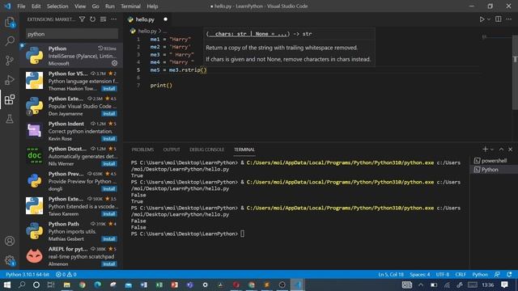
Task: Open the Run and Debug view
Action: (x=10, y=80)
